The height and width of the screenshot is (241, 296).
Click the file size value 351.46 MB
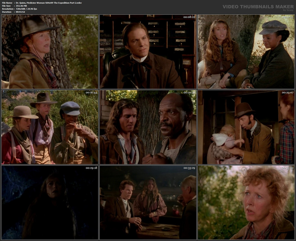click(x=21, y=6)
